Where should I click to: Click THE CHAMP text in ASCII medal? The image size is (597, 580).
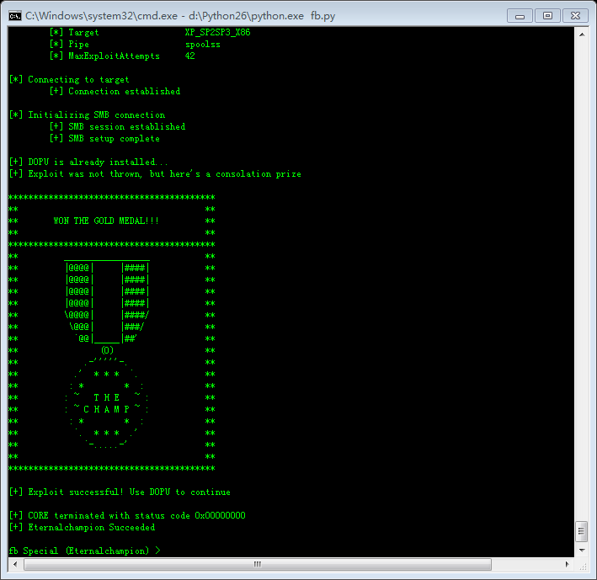[x=107, y=403]
